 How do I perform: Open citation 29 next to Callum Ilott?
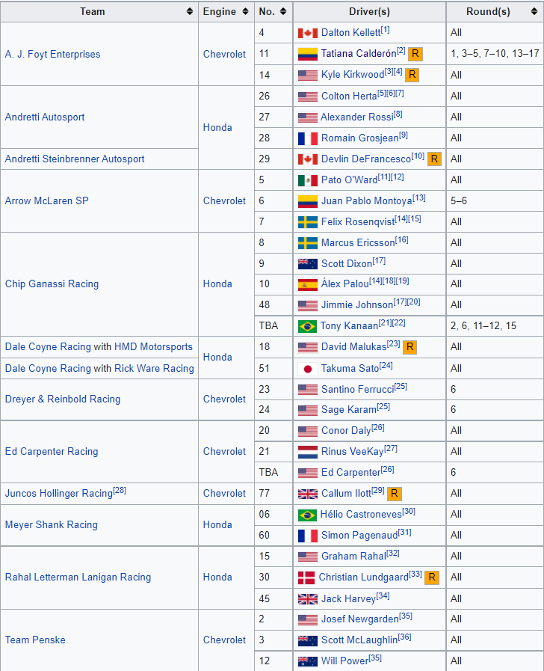pyautogui.click(x=377, y=490)
